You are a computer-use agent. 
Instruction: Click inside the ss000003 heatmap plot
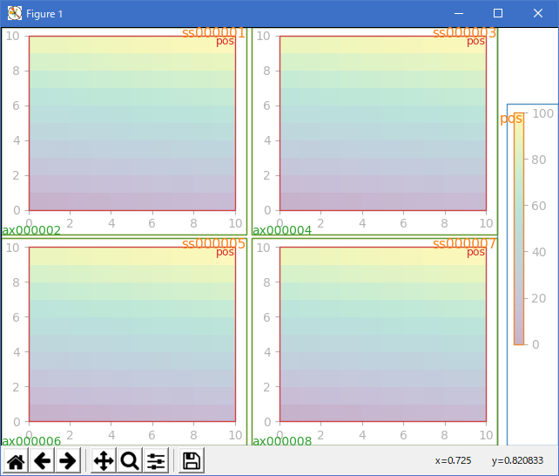pos(383,123)
